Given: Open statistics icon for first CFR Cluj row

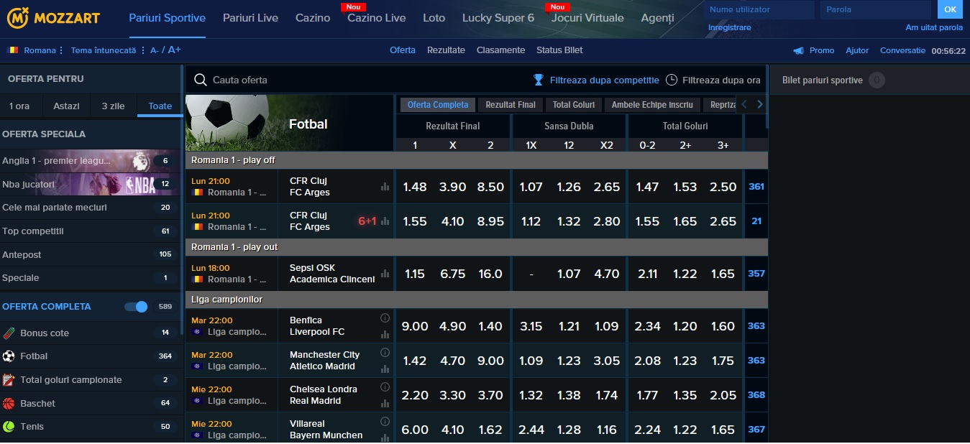Looking at the screenshot, I should point(385,187).
